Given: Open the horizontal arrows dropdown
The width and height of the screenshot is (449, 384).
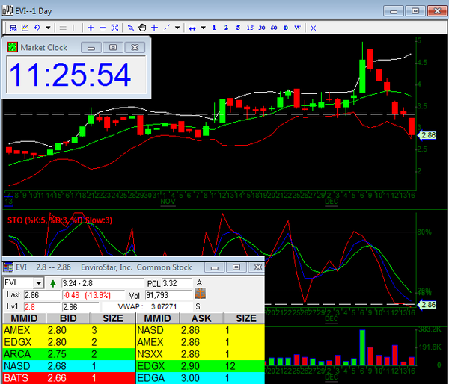Looking at the screenshot, I should (202, 28).
